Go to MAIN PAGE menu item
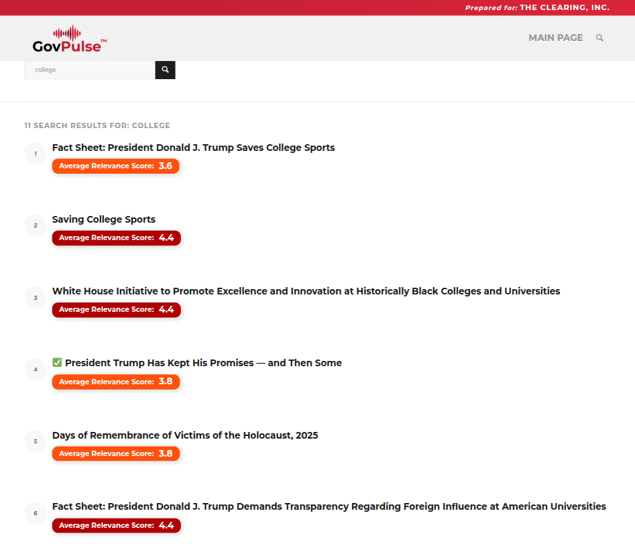This screenshot has width=635, height=552. coord(555,38)
